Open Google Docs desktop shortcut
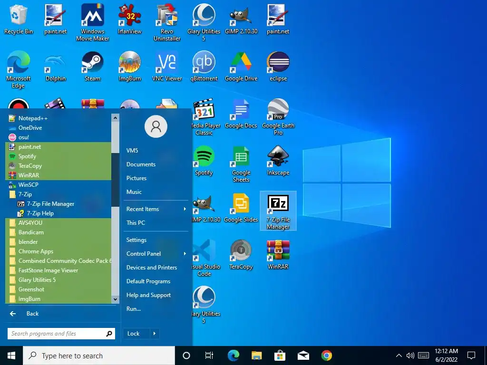The height and width of the screenshot is (365, 487). click(241, 114)
